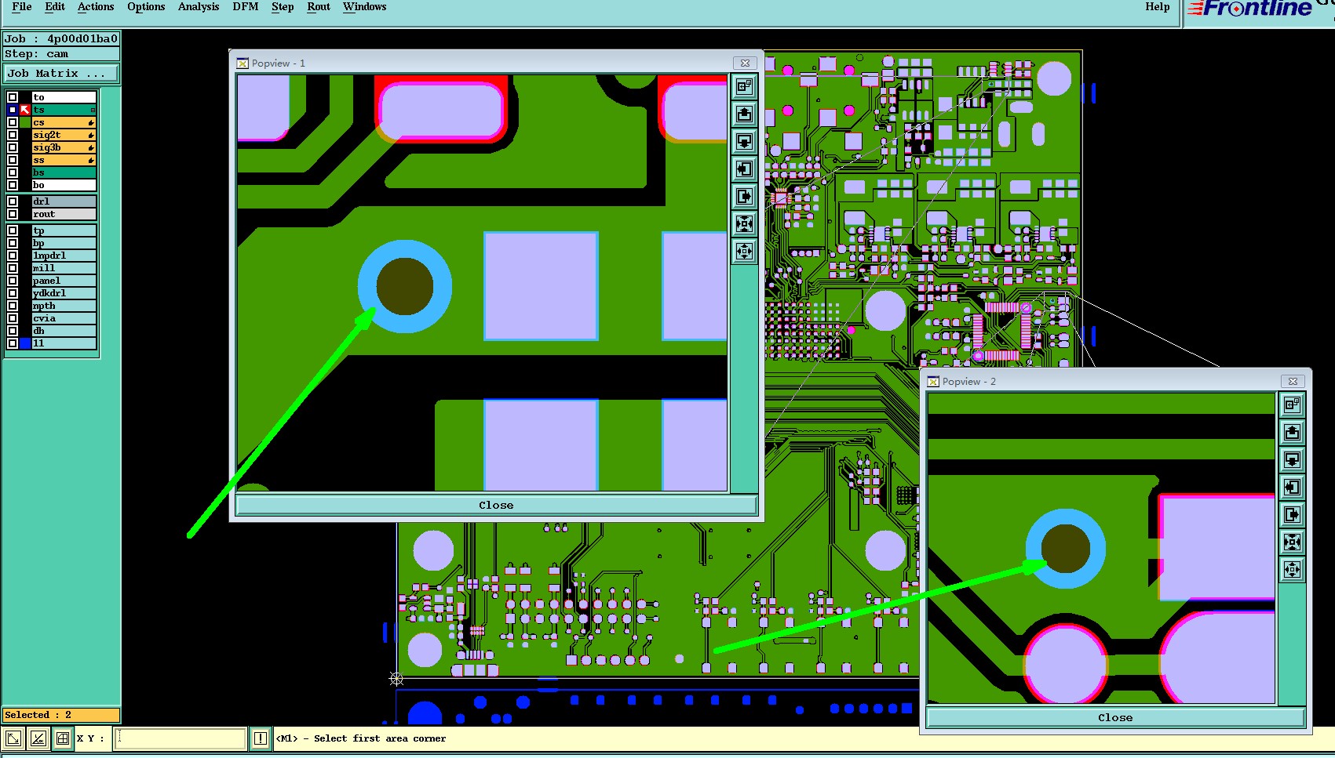The height and width of the screenshot is (758, 1335).
Task: Select the tp layer name
Action: pos(64,230)
